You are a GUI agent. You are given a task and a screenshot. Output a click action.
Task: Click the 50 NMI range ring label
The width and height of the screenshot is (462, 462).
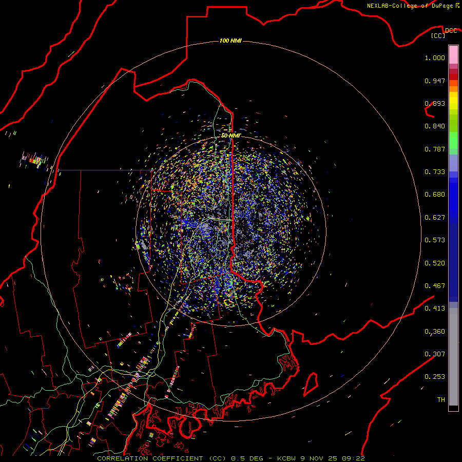[x=231, y=136]
